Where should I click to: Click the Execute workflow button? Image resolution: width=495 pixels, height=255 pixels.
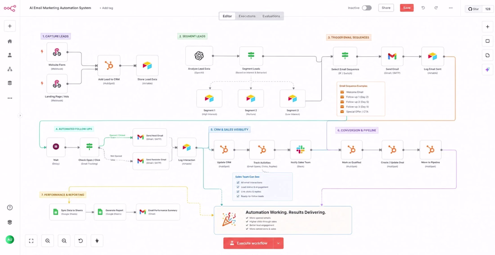pos(248,243)
